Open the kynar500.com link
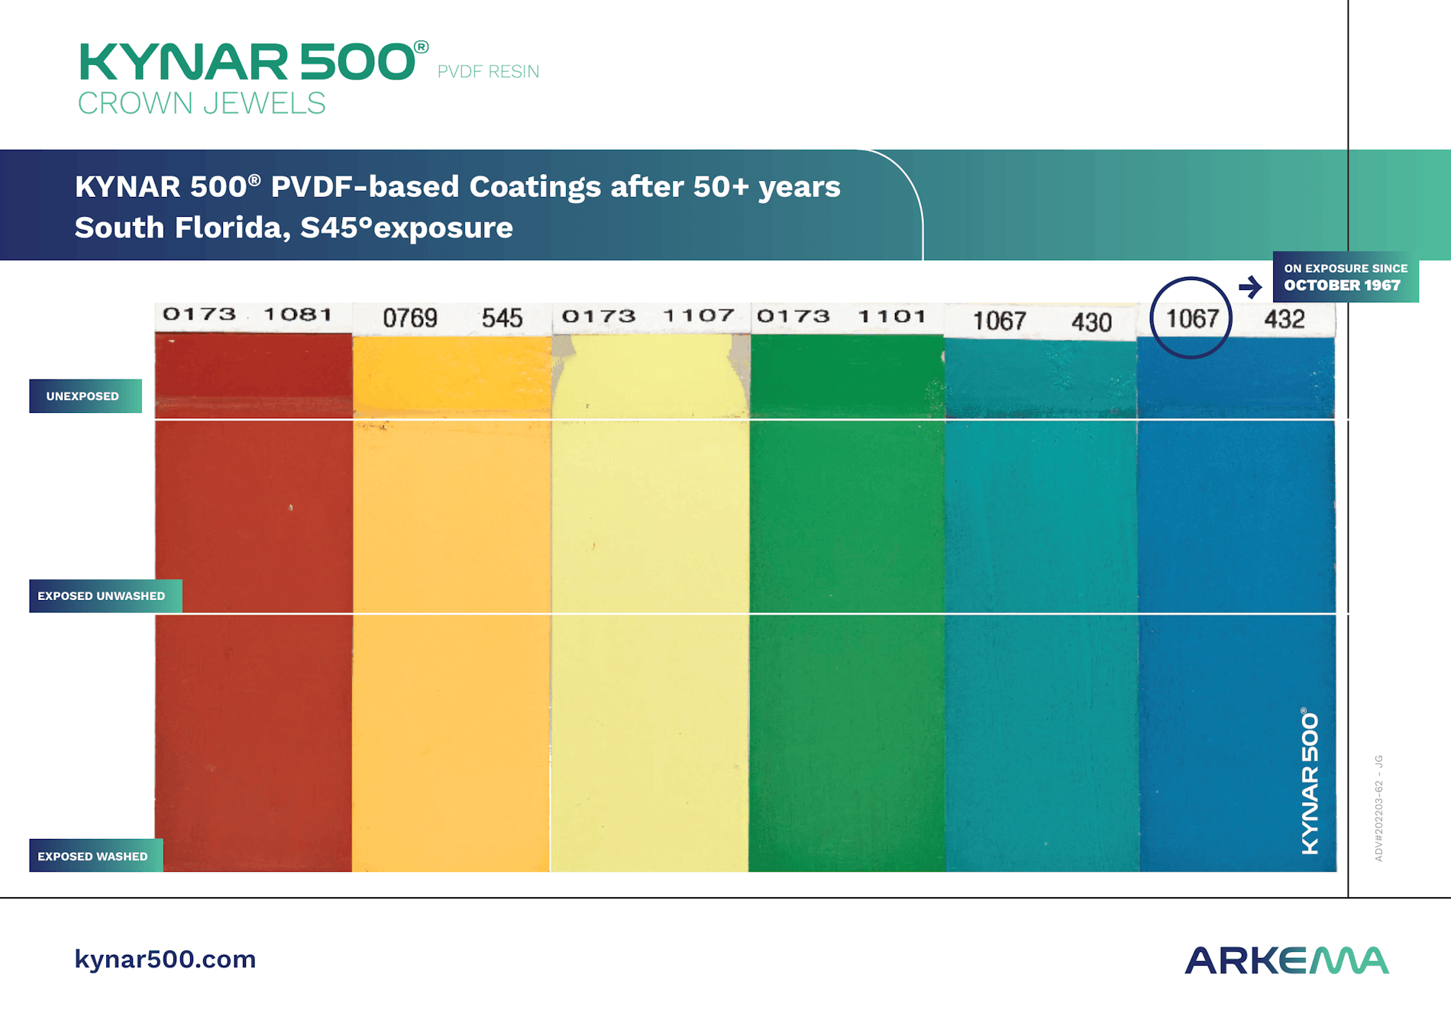The image size is (1451, 1026). point(165,959)
